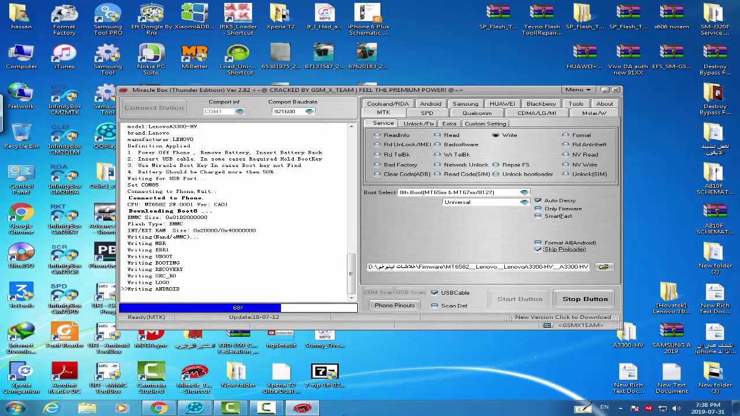Toggle the Skip Preloader checkbox
740x416 pixels.
(x=538, y=250)
